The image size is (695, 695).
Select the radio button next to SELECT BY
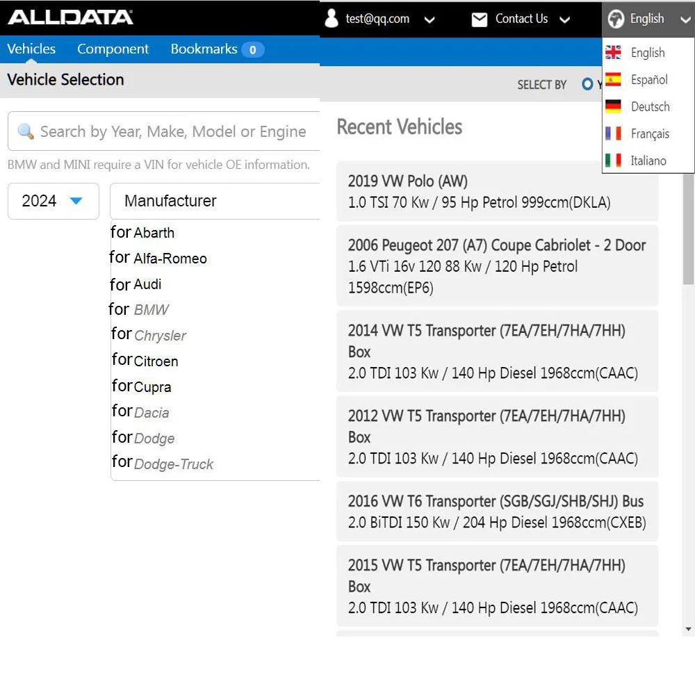[x=588, y=84]
